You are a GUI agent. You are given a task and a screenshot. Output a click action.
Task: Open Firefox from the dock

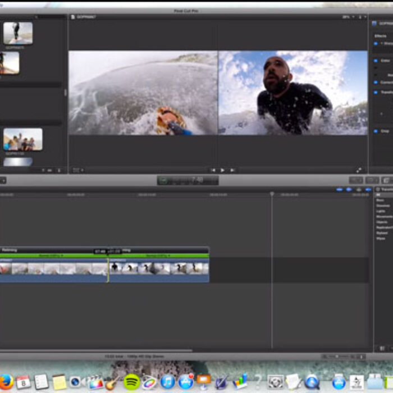6,382
